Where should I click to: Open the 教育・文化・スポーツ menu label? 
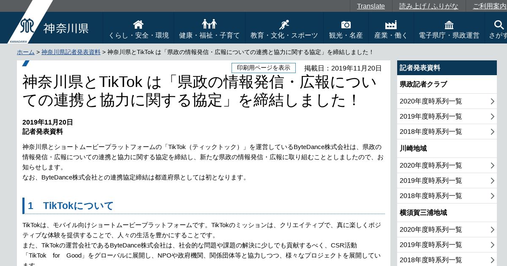284,35
